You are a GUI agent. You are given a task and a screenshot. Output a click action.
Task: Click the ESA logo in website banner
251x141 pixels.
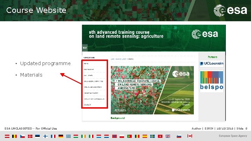coord(205,34)
